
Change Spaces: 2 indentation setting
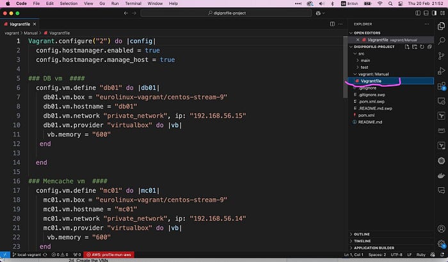click(377, 254)
